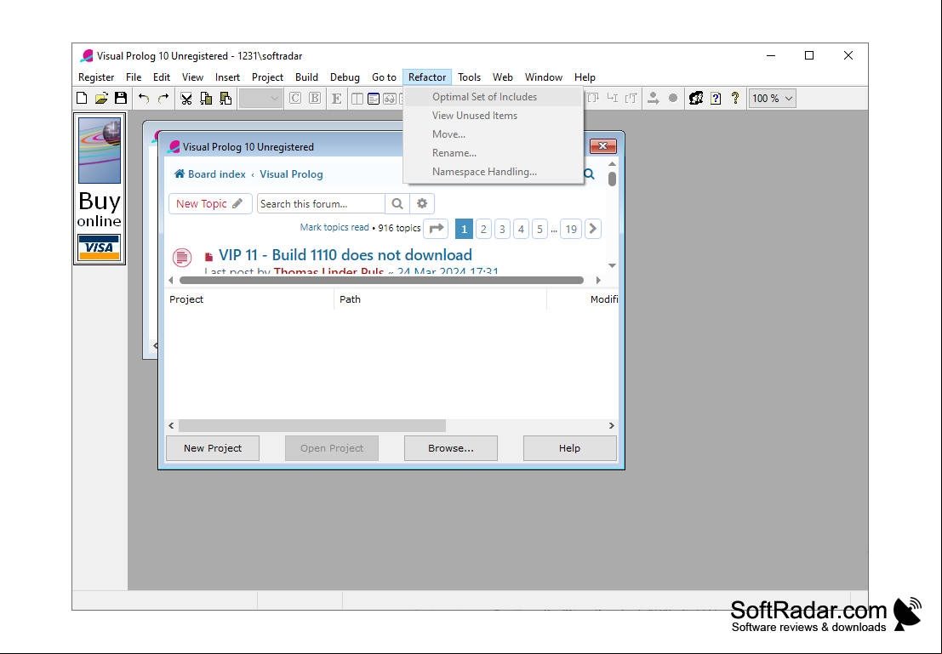Click the Cut scissors icon

tap(186, 98)
